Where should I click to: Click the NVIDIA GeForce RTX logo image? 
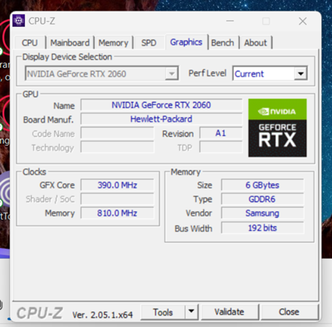[x=277, y=127]
